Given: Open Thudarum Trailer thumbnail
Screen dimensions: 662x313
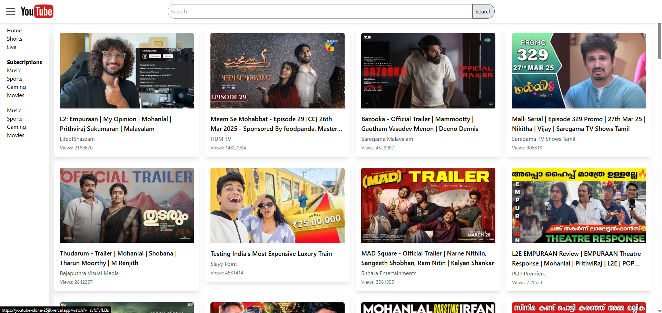Looking at the screenshot, I should [x=127, y=205].
